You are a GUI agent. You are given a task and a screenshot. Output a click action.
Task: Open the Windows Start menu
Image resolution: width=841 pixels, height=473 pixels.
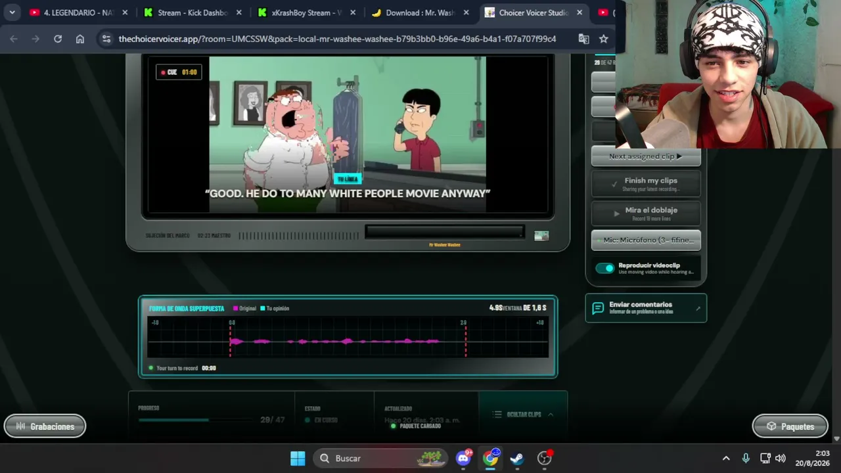coord(298,458)
